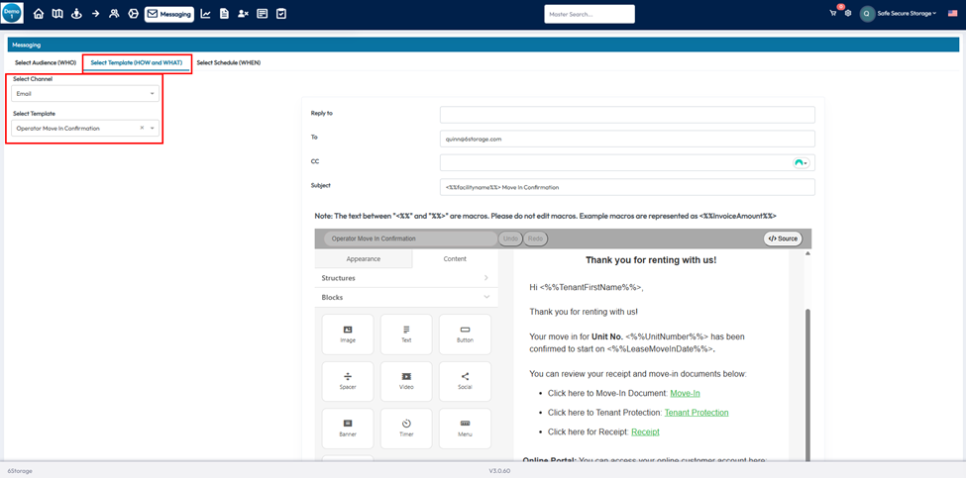
Task: Add an Image block
Action: pos(348,334)
